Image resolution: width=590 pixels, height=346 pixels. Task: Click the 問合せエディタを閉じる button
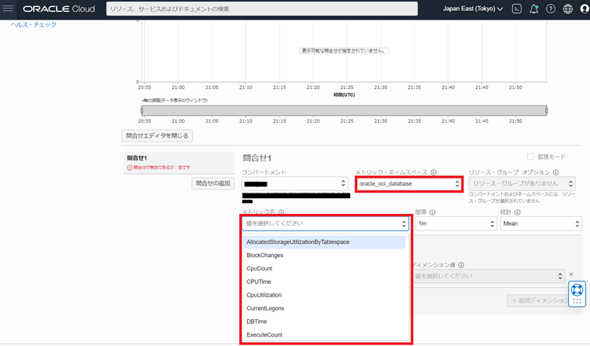coord(157,135)
